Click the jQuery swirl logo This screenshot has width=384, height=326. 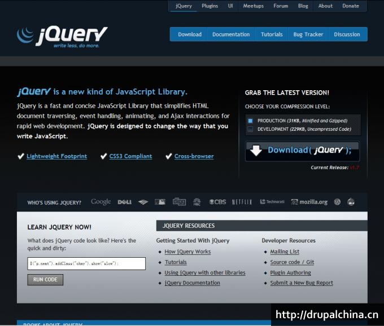click(25, 35)
